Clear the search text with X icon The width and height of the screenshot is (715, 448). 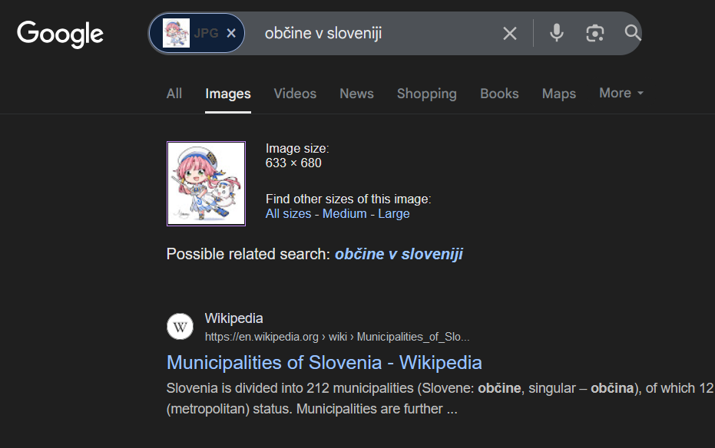(510, 33)
